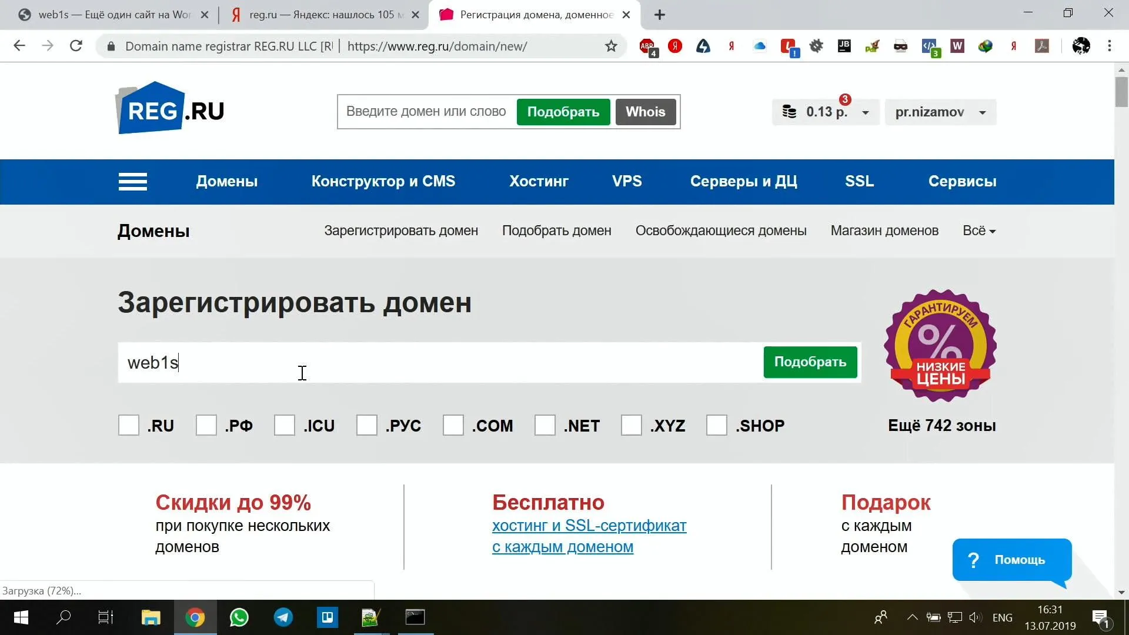Image resolution: width=1129 pixels, height=635 pixels.
Task: Open the masked incognito-style extension
Action: [900, 46]
